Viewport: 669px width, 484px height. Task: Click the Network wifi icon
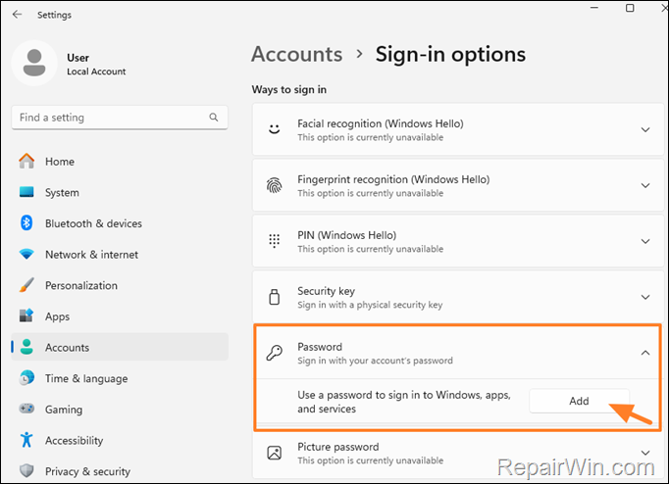pyautogui.click(x=26, y=255)
